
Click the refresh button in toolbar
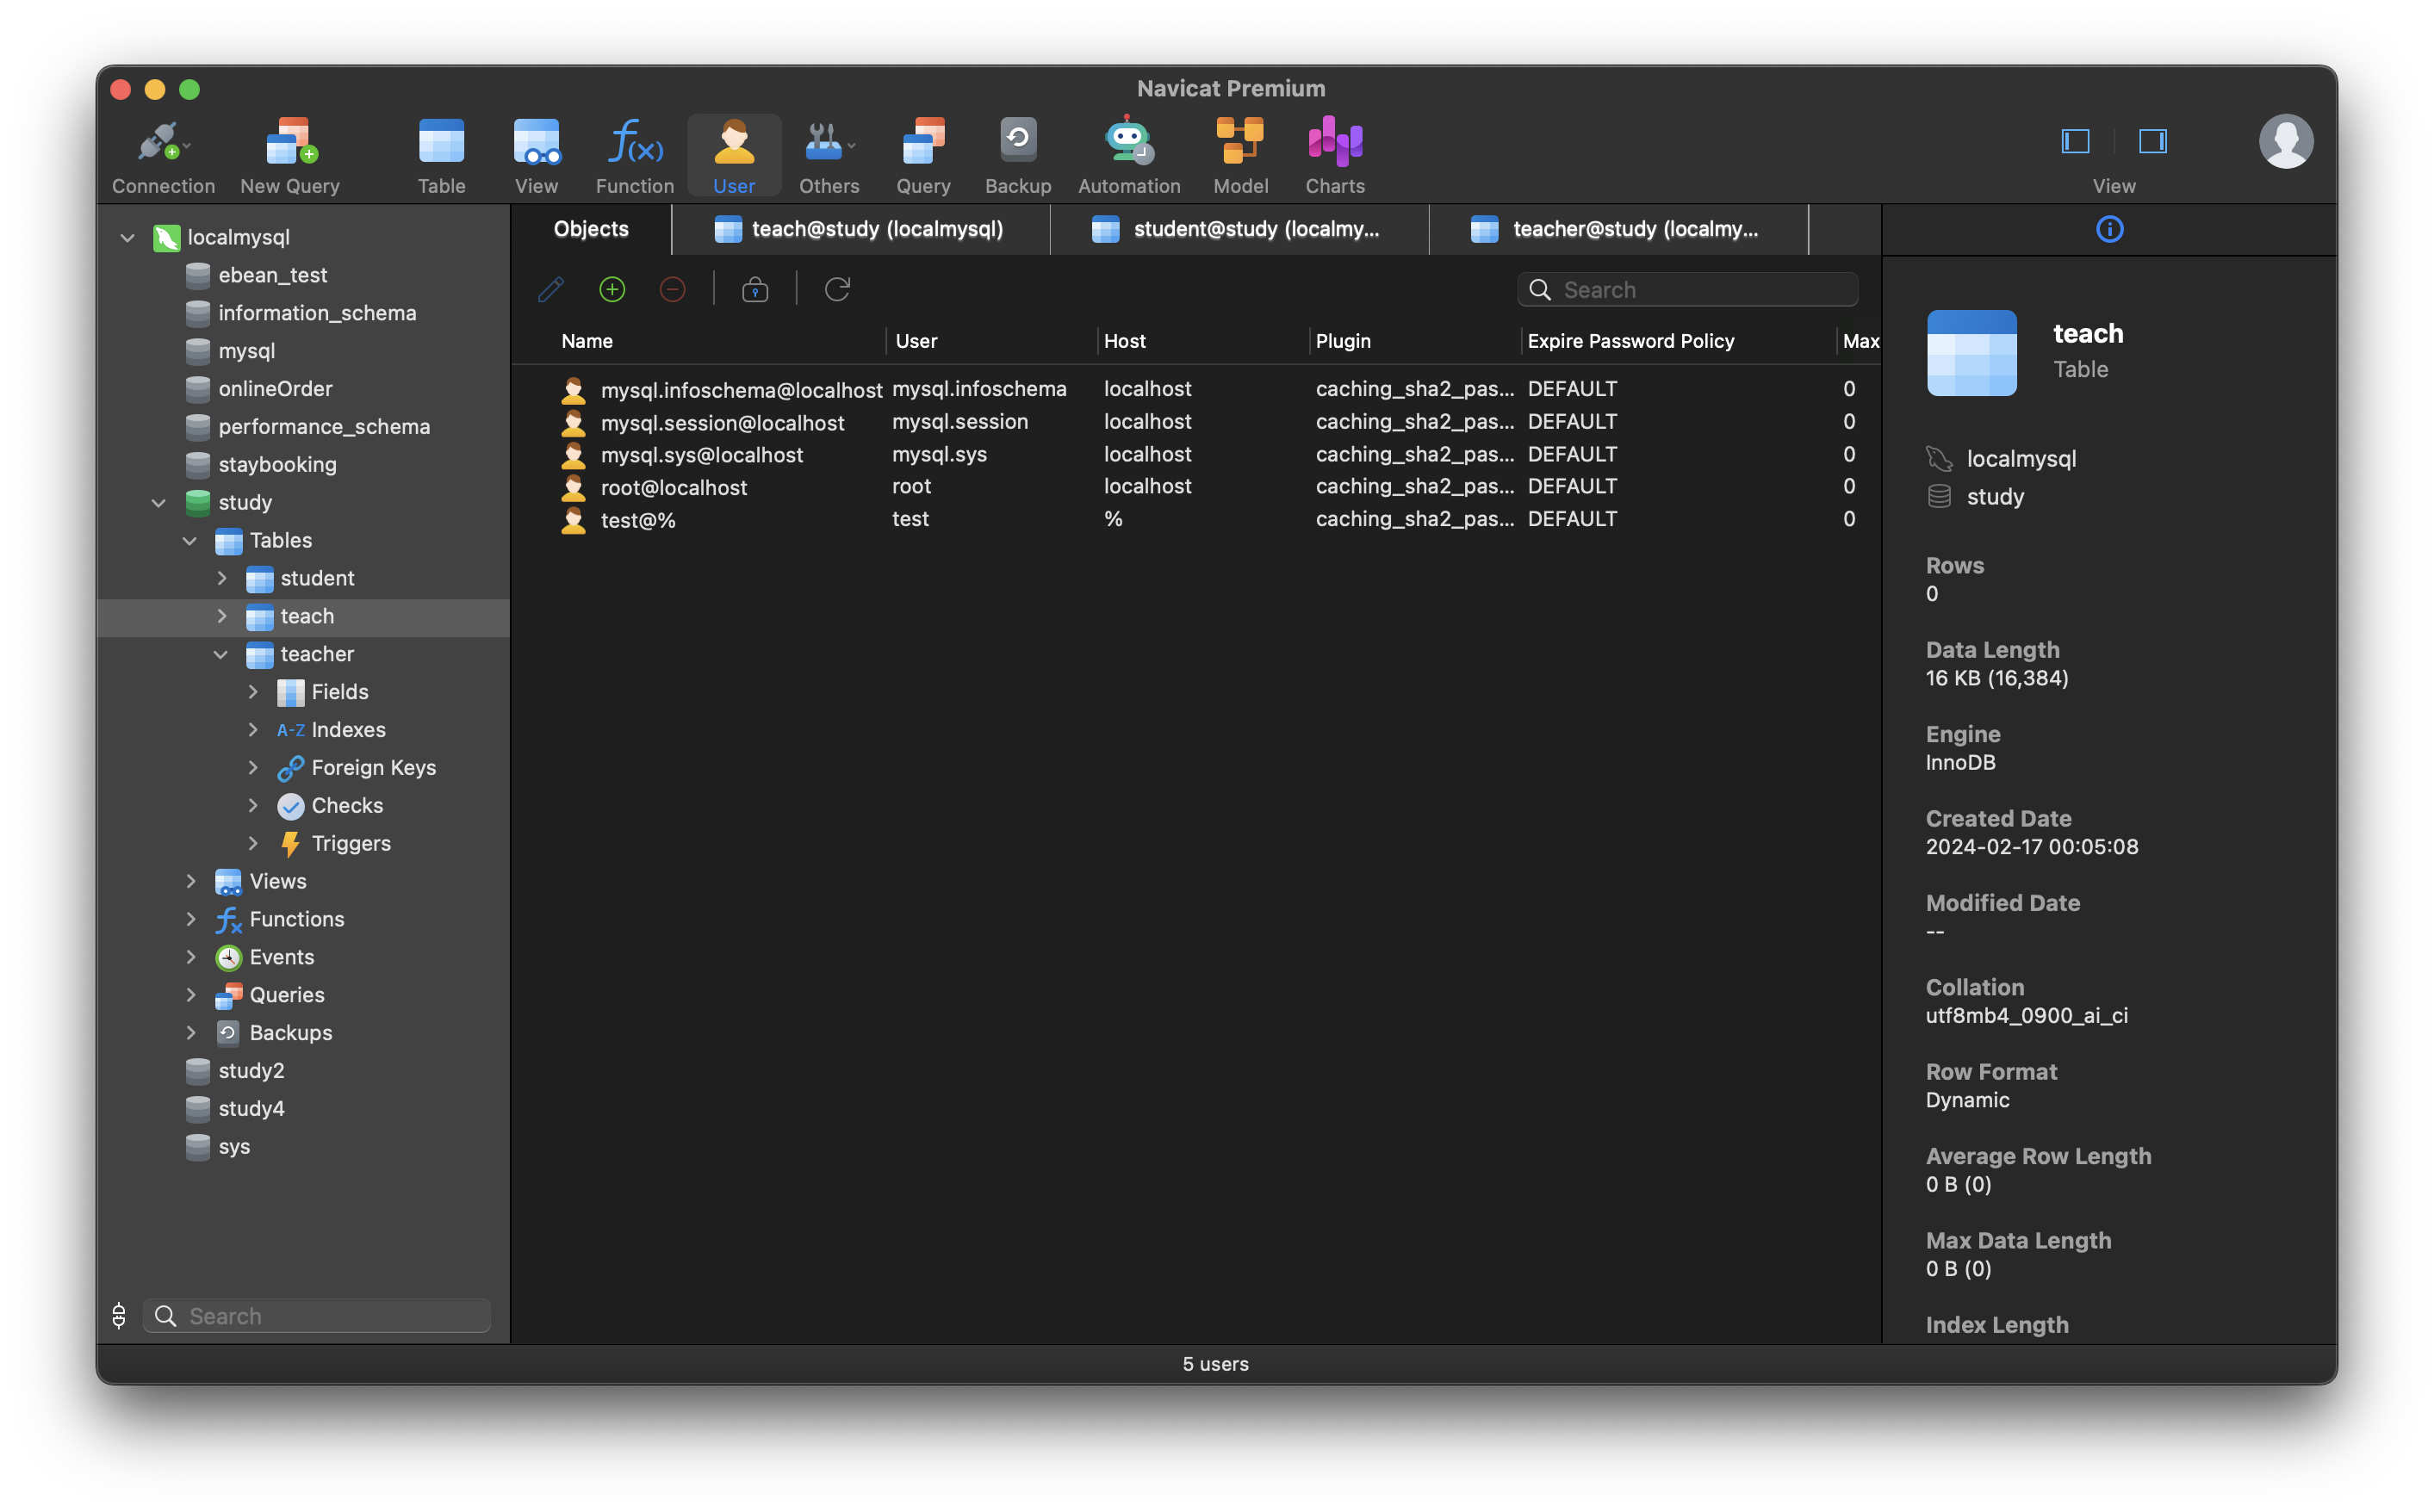pos(838,289)
